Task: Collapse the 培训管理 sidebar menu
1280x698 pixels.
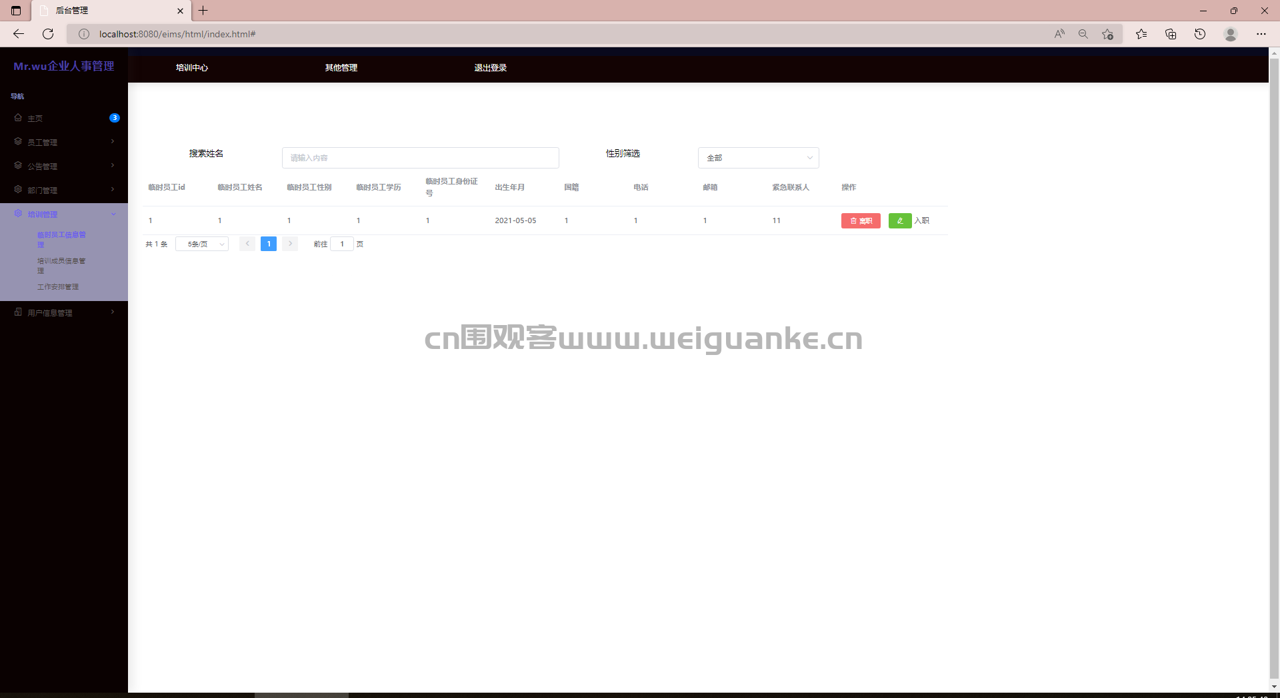Action: coord(64,214)
